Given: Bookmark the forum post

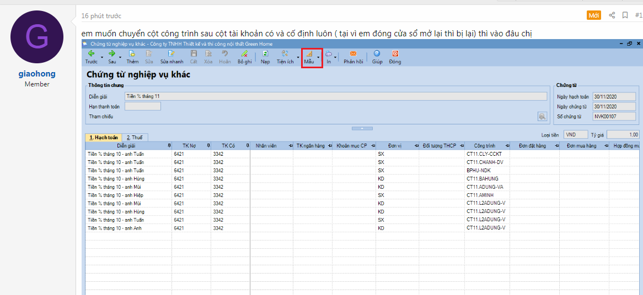Looking at the screenshot, I should coord(625,15).
